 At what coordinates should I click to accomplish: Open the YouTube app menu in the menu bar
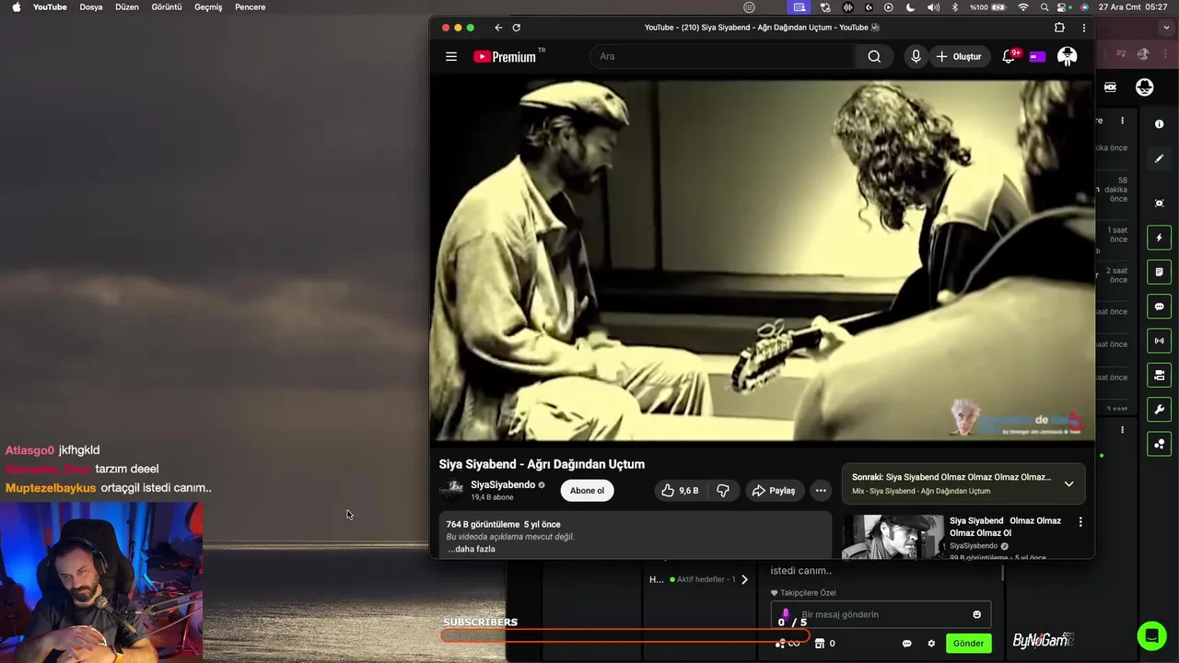50,7
